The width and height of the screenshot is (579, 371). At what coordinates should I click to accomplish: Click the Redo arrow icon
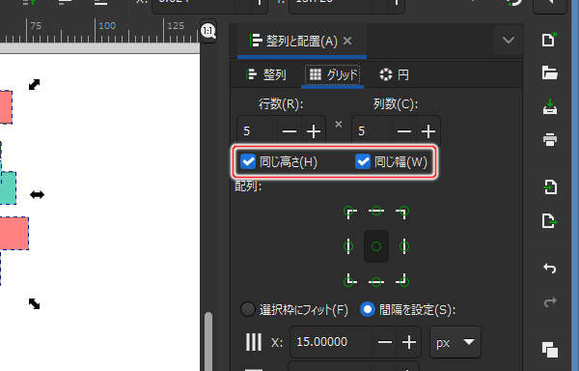click(549, 301)
